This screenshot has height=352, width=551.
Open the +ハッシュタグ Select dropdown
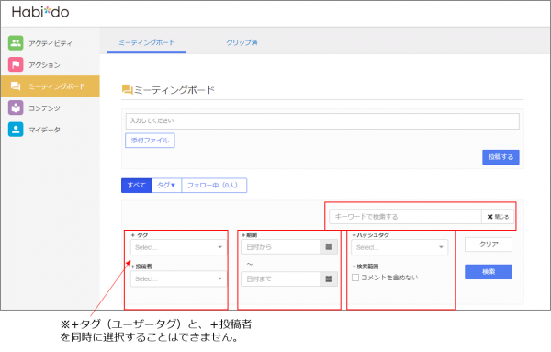(399, 247)
